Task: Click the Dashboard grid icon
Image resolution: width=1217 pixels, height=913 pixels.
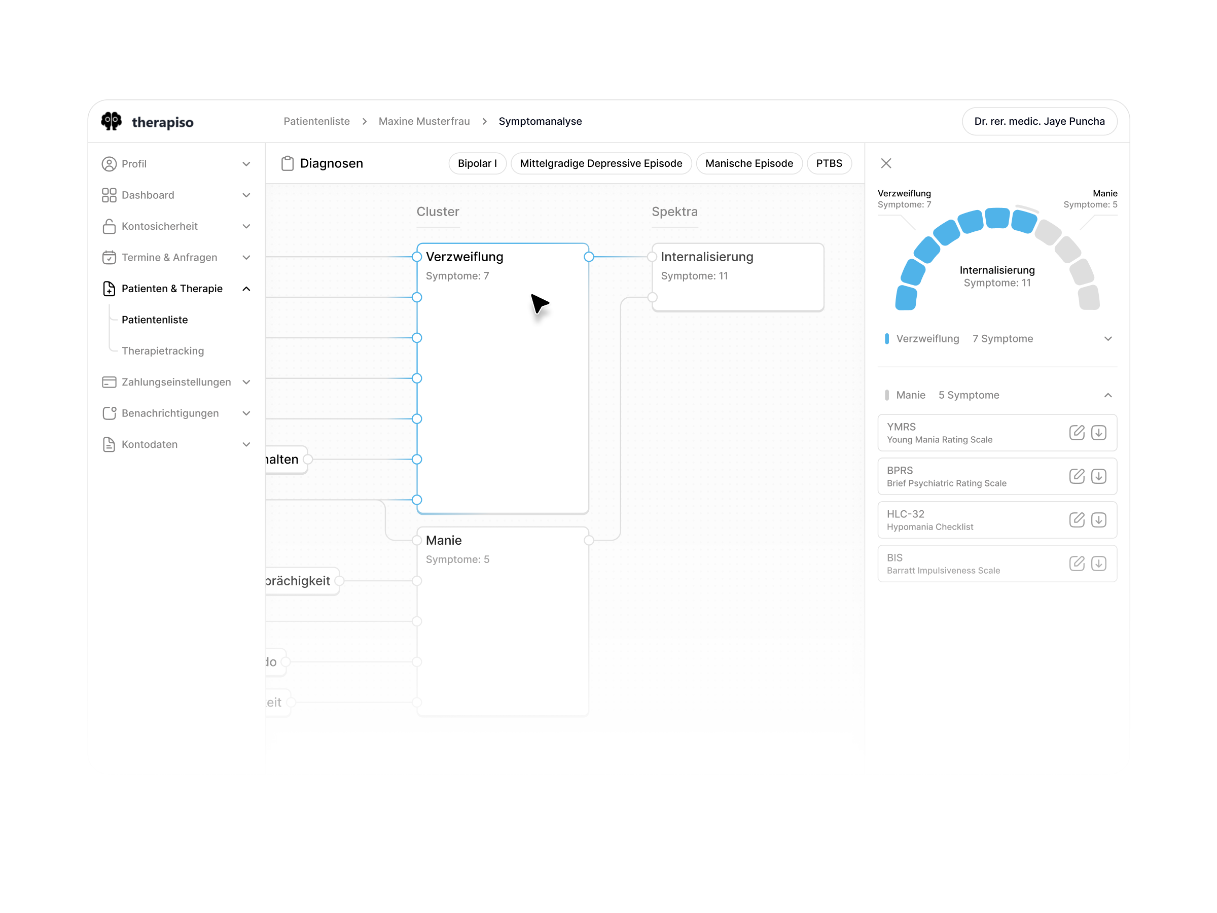Action: (109, 195)
